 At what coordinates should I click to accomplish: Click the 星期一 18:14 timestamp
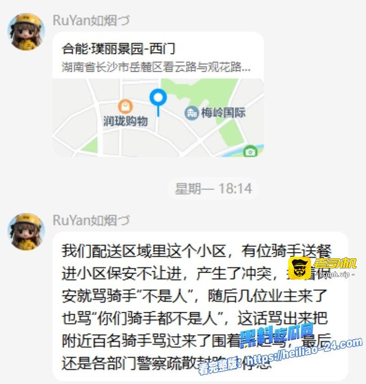(213, 189)
